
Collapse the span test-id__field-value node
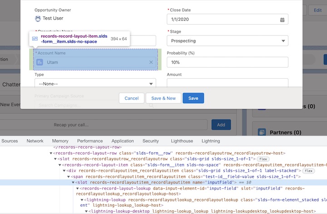(x=69, y=176)
